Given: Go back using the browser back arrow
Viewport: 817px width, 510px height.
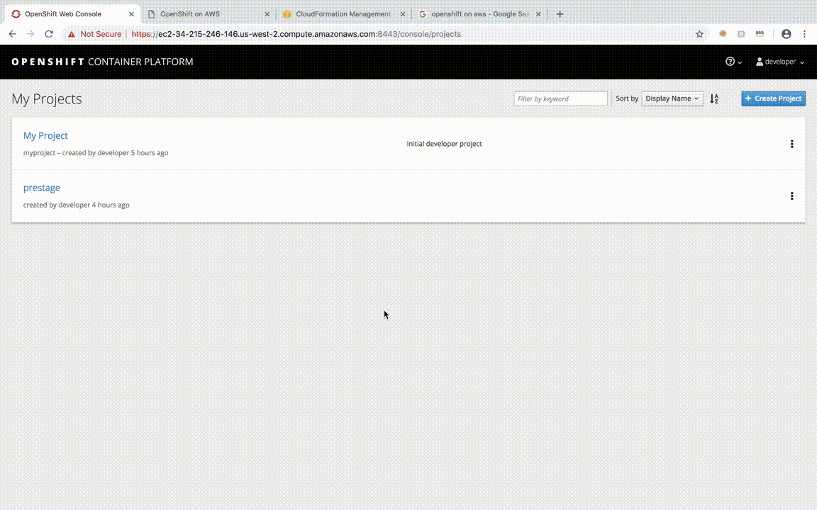Looking at the screenshot, I should click(x=13, y=34).
